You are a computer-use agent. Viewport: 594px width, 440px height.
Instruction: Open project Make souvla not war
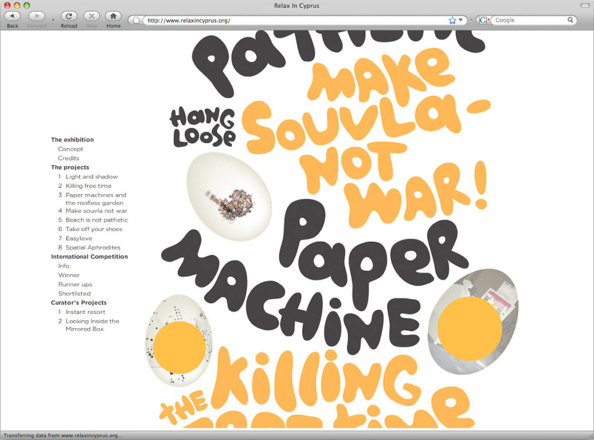96,211
